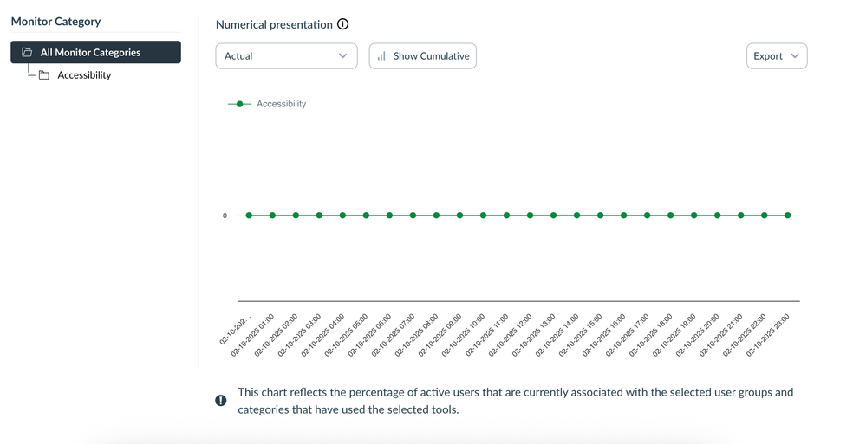Click the Accessibility legend label

281,104
